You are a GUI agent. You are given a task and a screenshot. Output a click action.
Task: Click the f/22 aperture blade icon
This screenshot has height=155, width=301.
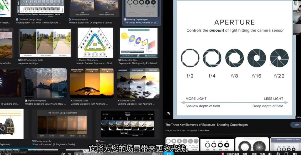click(x=279, y=58)
